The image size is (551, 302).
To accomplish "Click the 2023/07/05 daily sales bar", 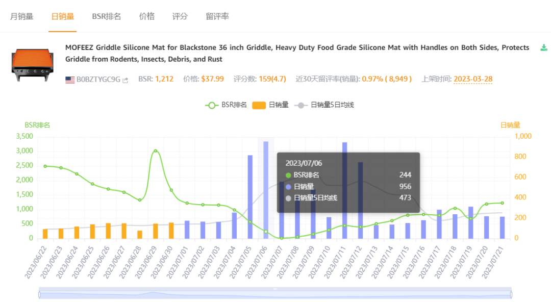I will coord(250,197).
